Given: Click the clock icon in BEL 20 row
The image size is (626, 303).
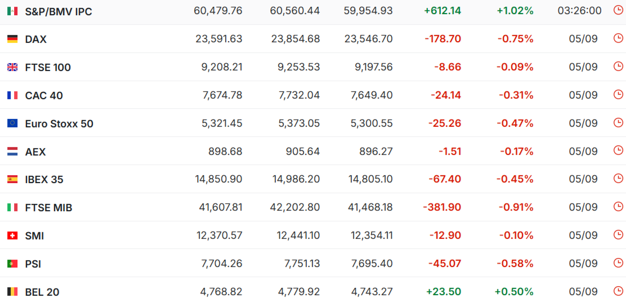Looking at the screenshot, I should coord(618,291).
